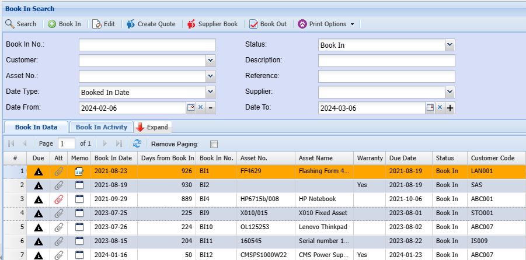Open the Date Type dropdown

[x=211, y=92]
